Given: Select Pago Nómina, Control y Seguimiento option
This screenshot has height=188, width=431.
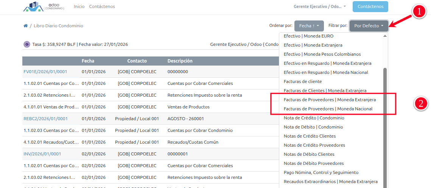Looking at the screenshot, I should [x=321, y=172].
